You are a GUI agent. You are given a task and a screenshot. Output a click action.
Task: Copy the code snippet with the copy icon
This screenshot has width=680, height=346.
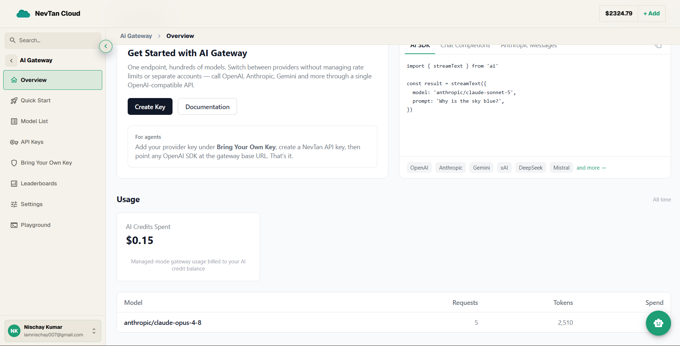658,46
